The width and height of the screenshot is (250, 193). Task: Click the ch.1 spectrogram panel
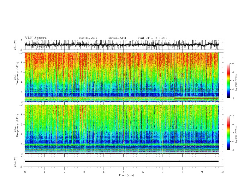click(122, 77)
